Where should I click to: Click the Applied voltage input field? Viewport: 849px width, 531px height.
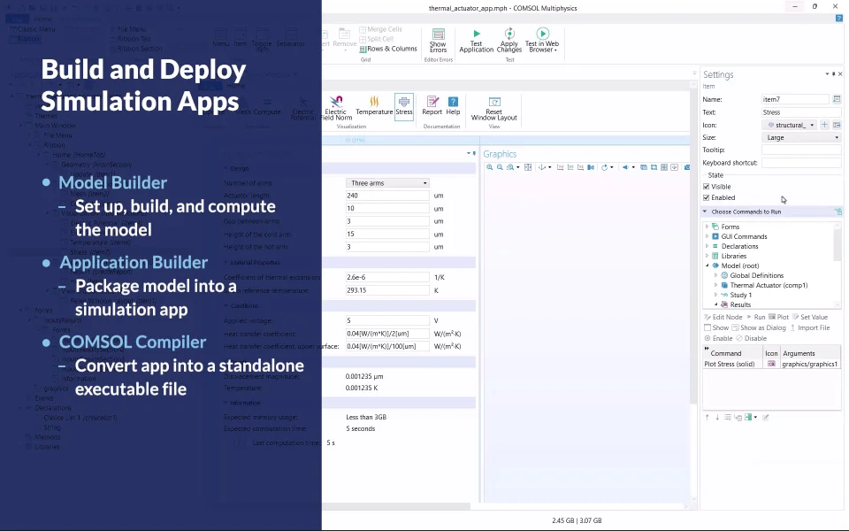pos(387,320)
